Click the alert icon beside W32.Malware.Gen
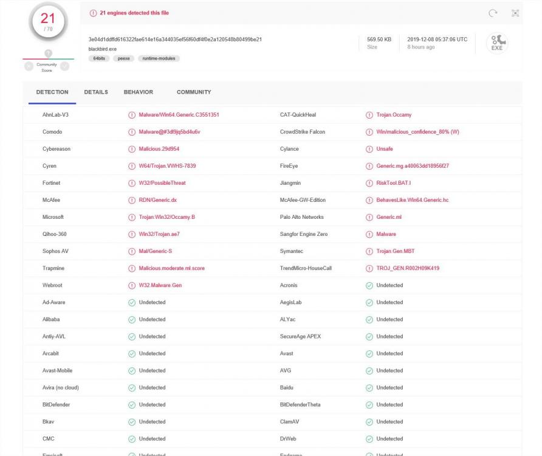Screen dimensions: 542x456 (132, 285)
